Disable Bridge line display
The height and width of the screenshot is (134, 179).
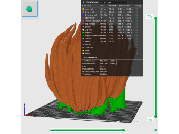coord(136,27)
